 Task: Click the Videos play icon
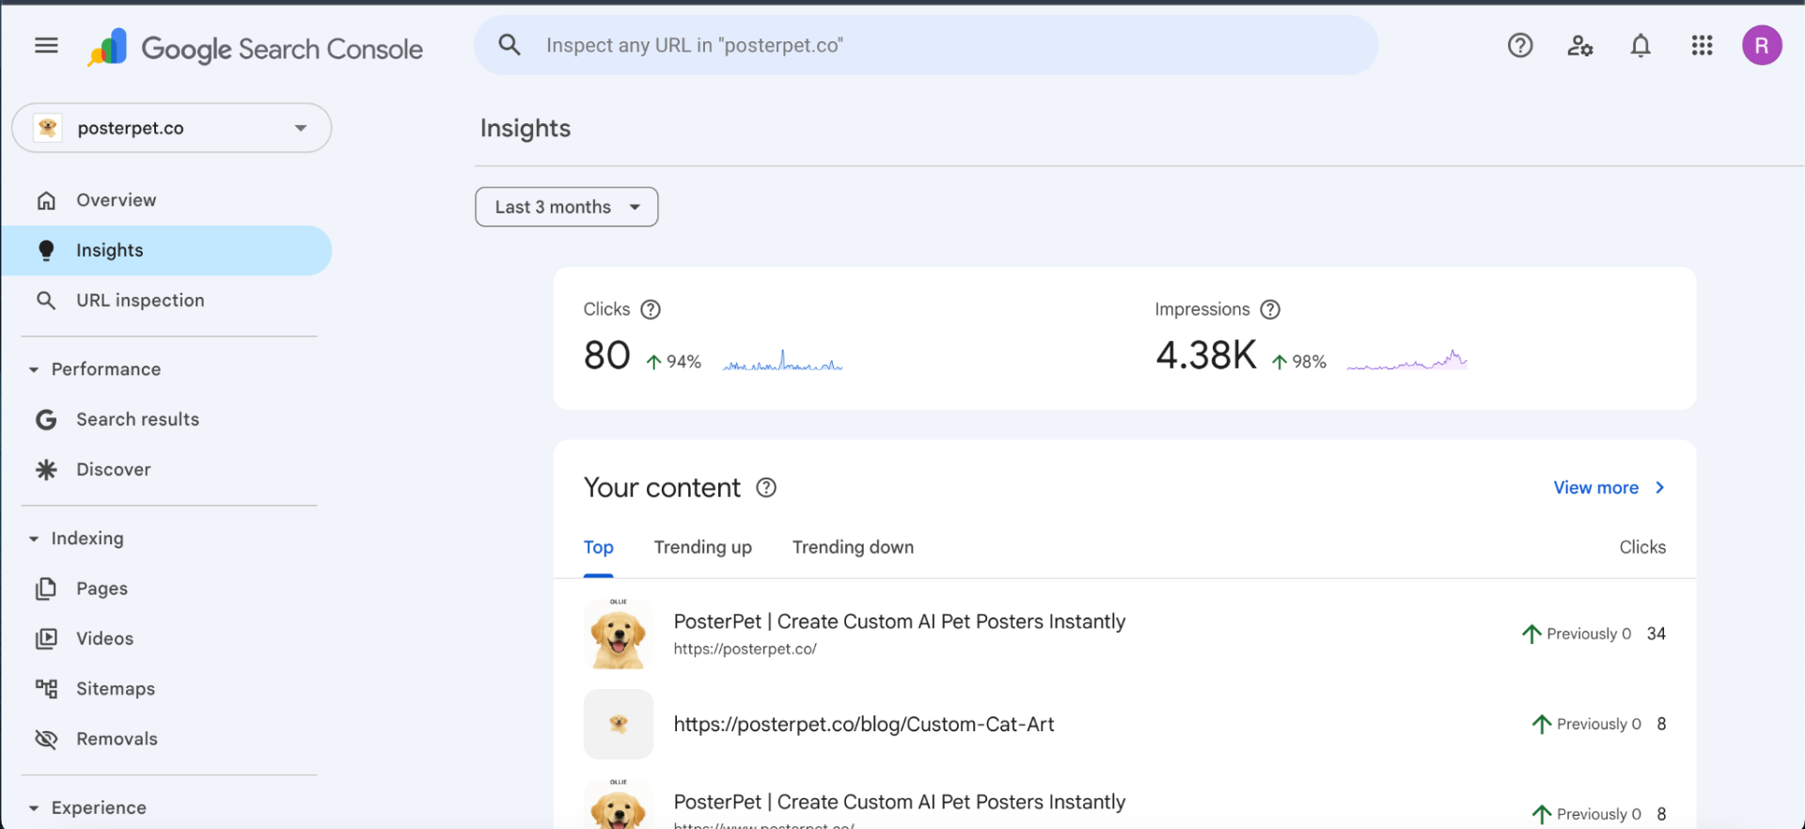pyautogui.click(x=46, y=638)
